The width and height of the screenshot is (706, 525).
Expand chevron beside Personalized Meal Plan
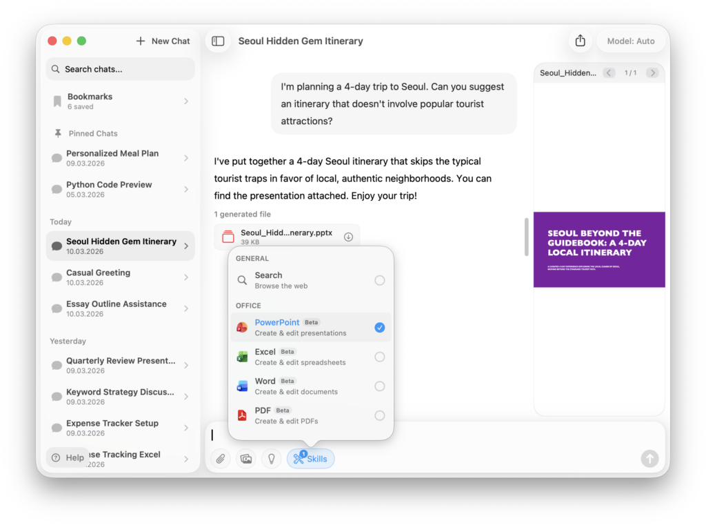[x=186, y=158]
